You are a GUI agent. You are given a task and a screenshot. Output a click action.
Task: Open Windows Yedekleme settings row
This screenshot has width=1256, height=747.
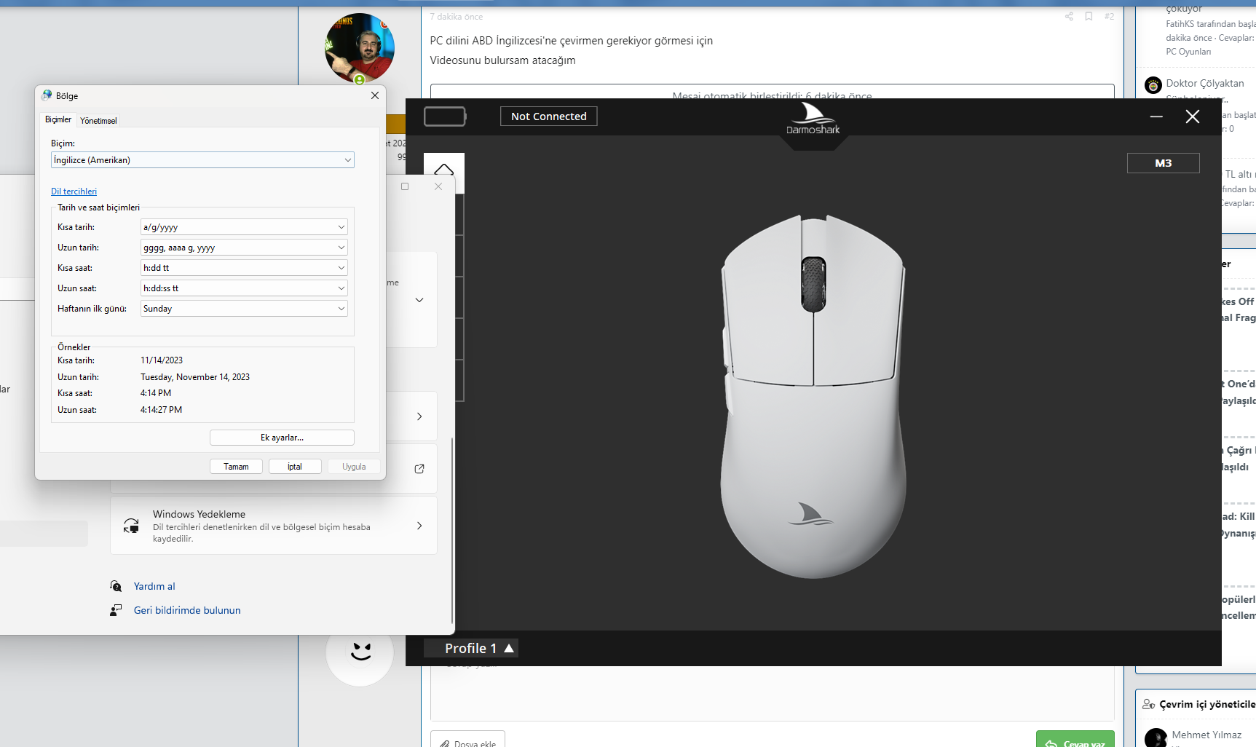(274, 526)
